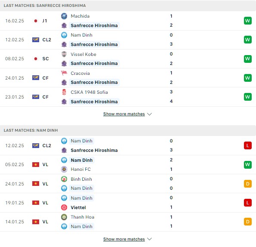Click Vietnam flag on 14.01.25 VL row
The image size is (256, 247).
(x=36, y=222)
